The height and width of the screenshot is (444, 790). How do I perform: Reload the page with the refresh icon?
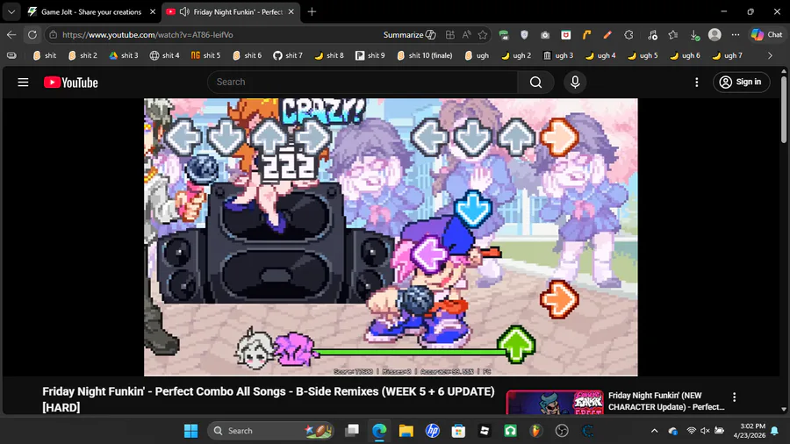click(32, 35)
